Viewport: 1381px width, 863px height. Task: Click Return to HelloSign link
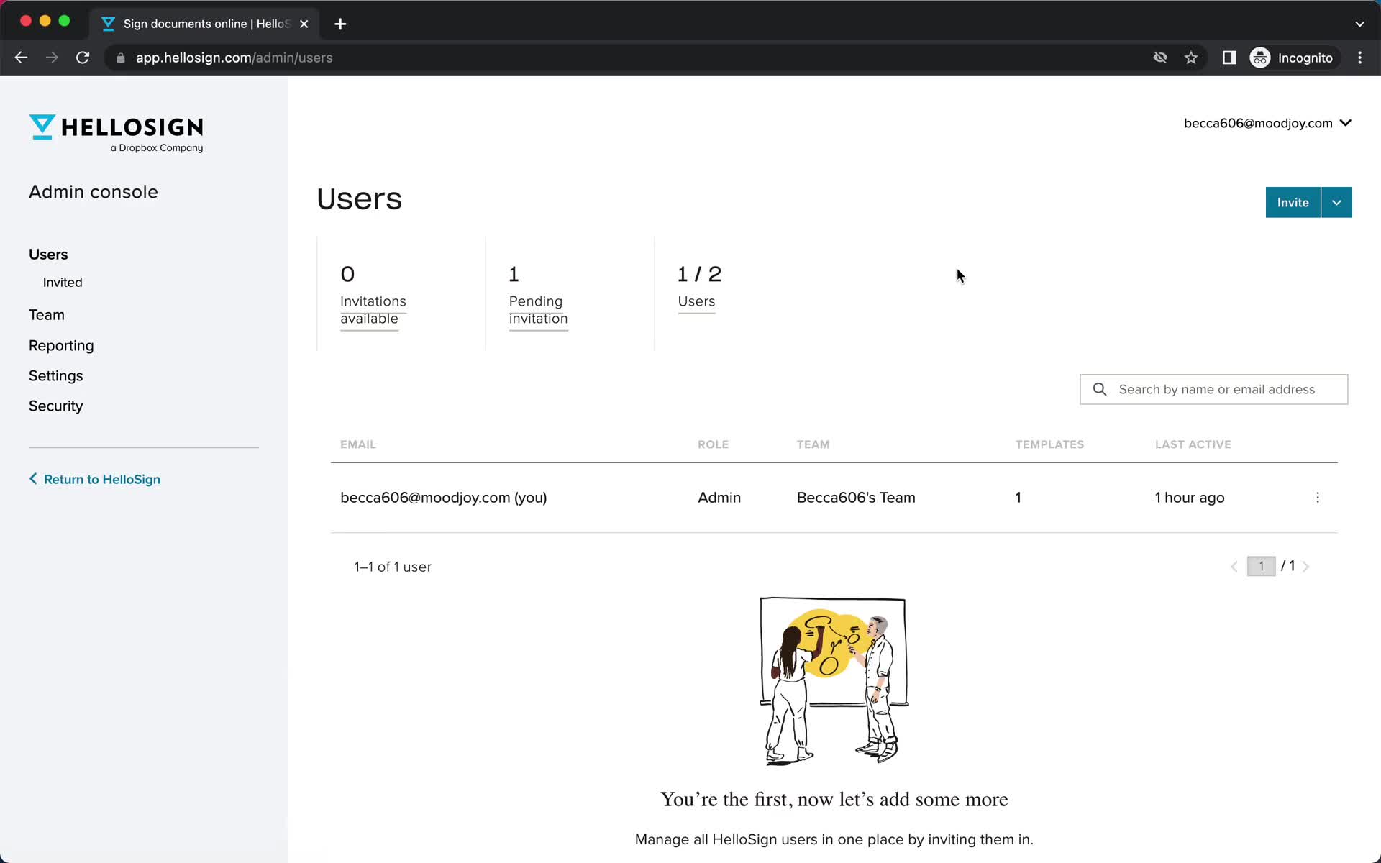pyautogui.click(x=101, y=478)
